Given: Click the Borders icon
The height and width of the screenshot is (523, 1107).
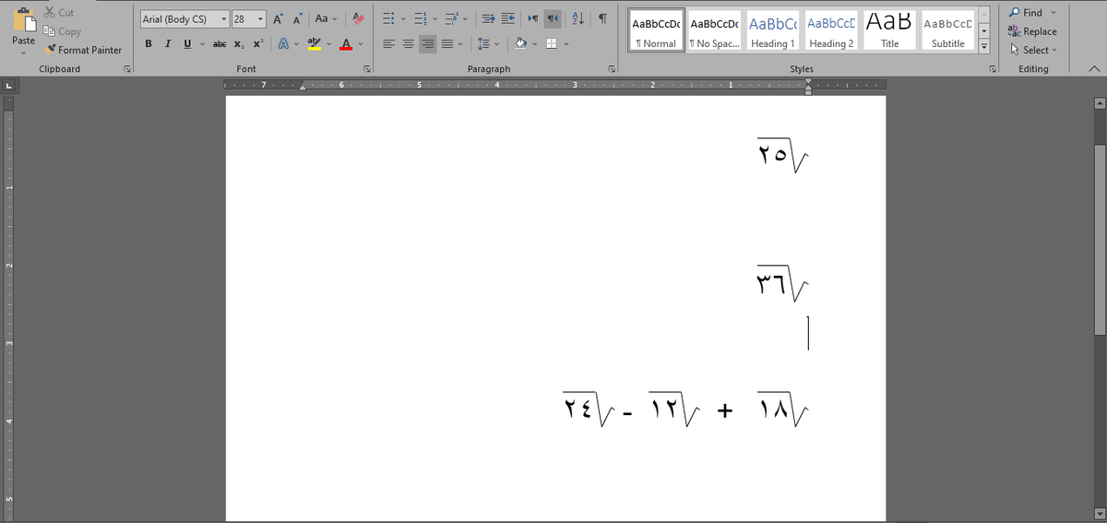Looking at the screenshot, I should [552, 44].
